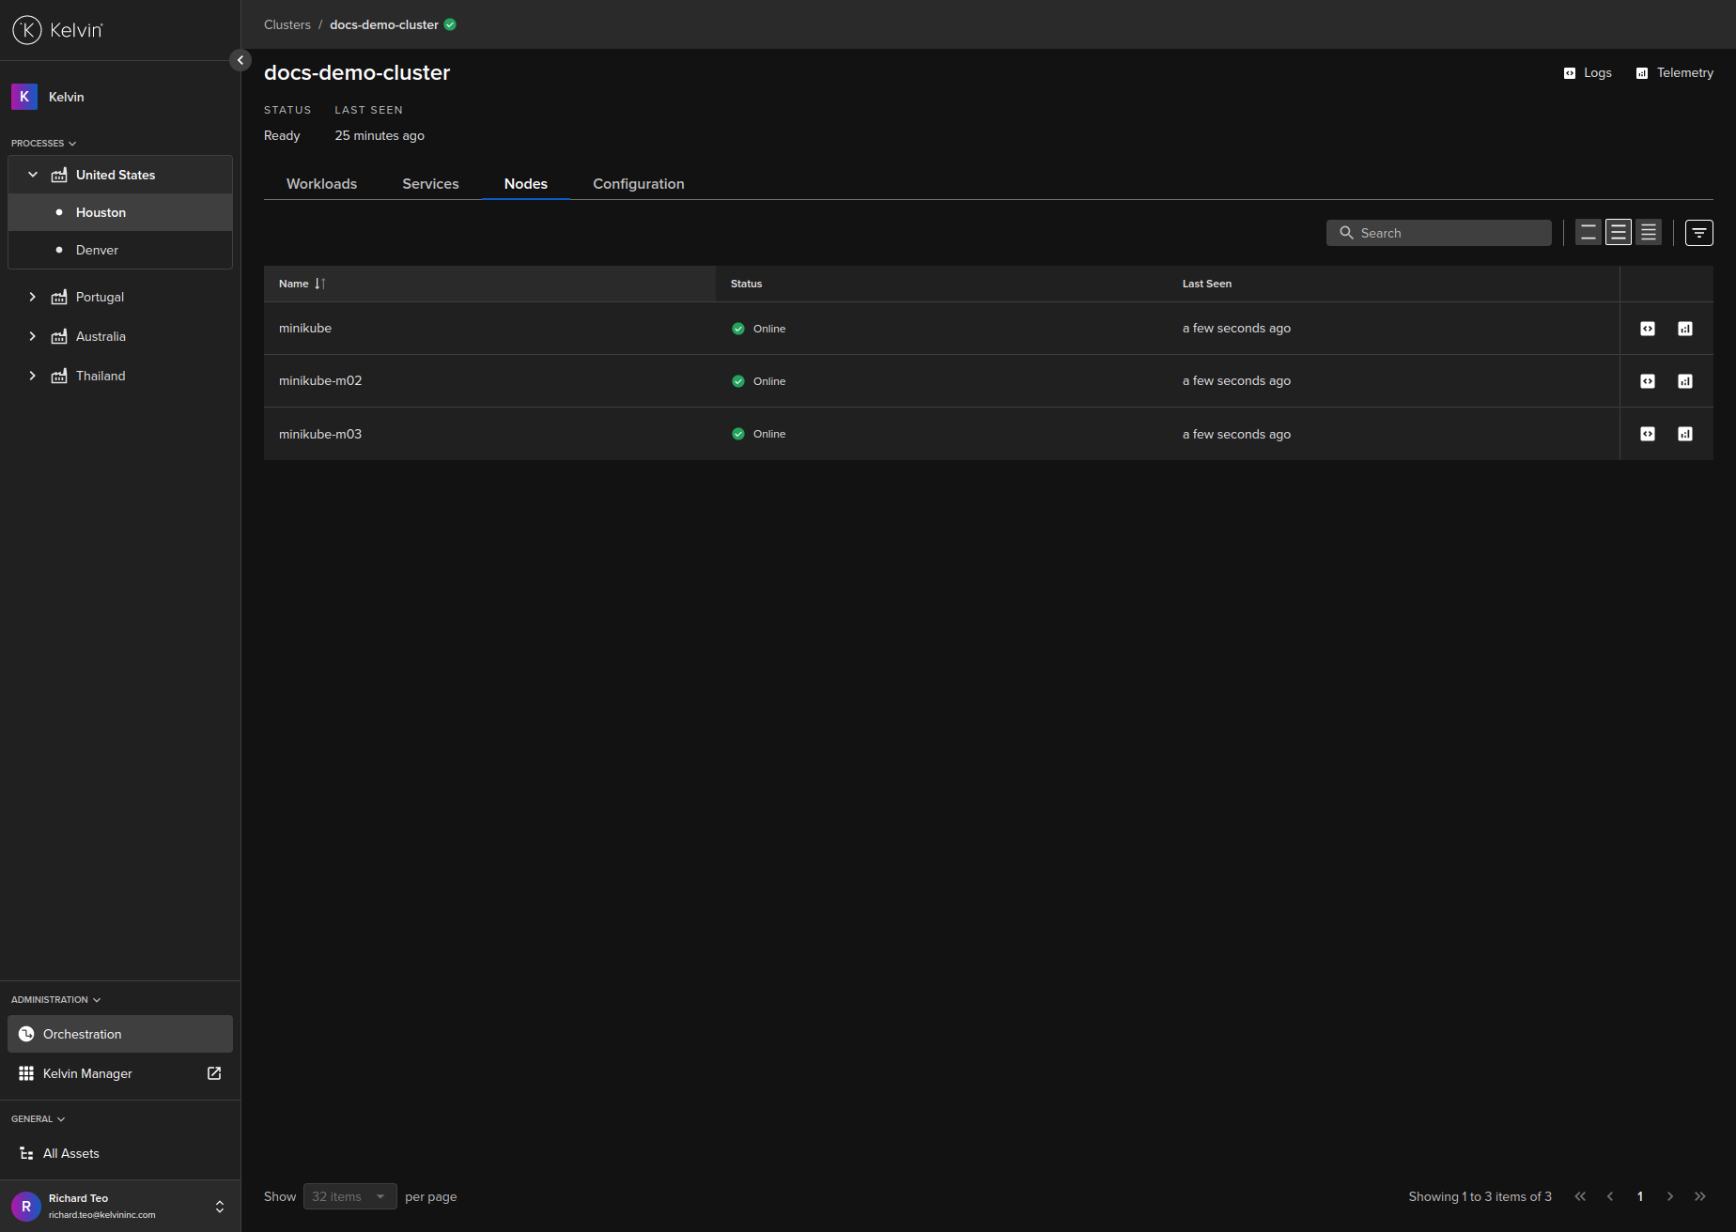The height and width of the screenshot is (1232, 1736).
Task: Collapse the sidebar with the arrow button
Action: (x=240, y=60)
